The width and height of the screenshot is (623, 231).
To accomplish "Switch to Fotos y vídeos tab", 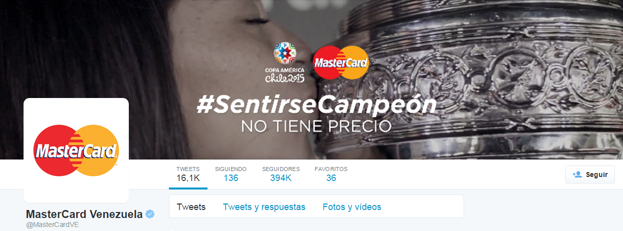I will [x=352, y=206].
